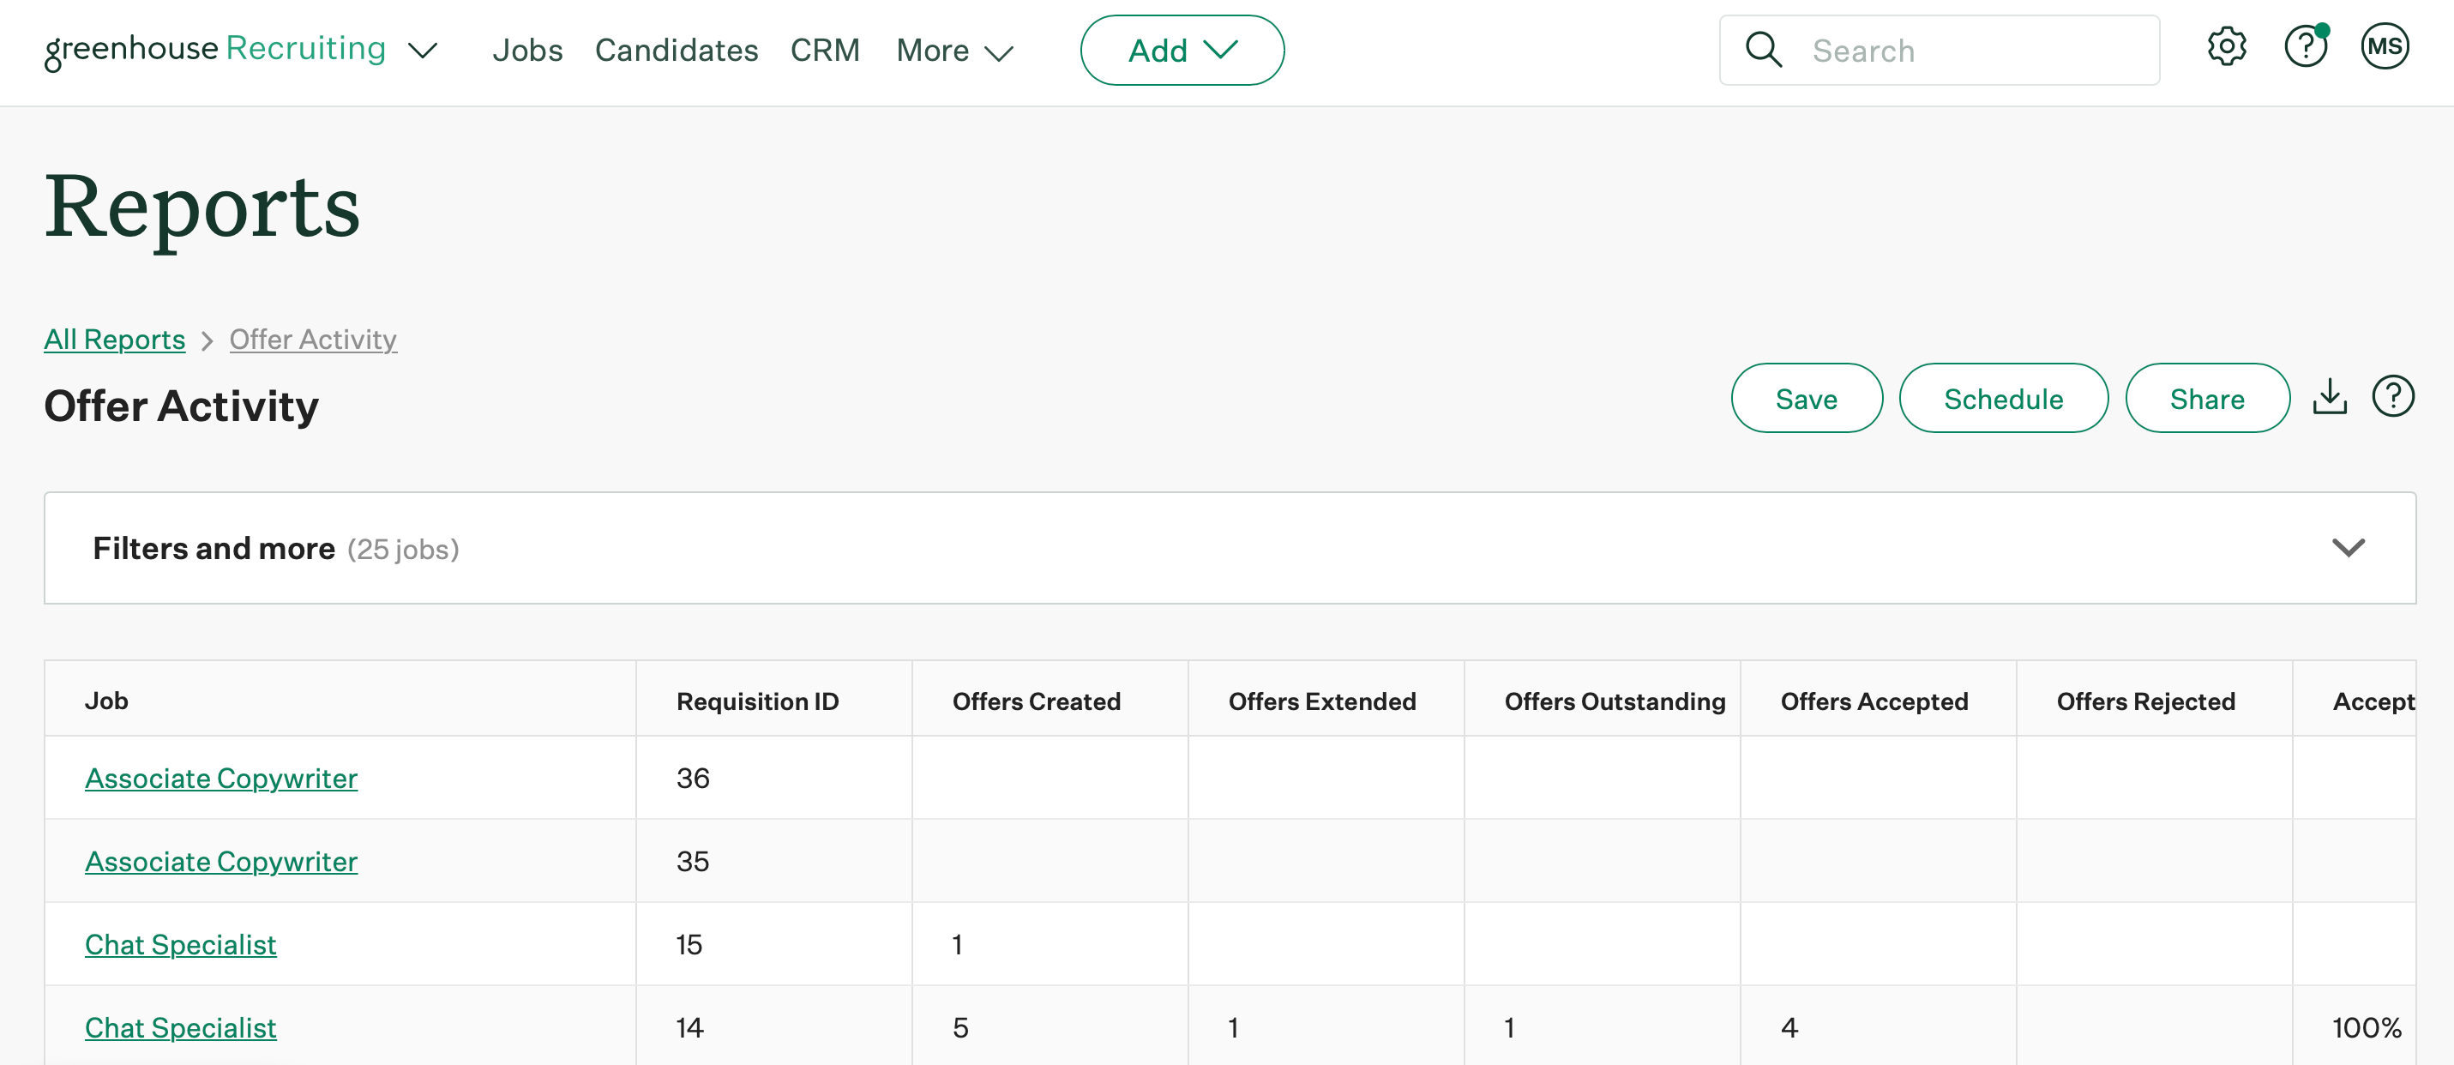Click the search magnifying glass icon
2454x1065 pixels.
[1765, 50]
